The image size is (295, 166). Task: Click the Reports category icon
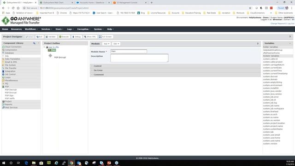click(3, 105)
